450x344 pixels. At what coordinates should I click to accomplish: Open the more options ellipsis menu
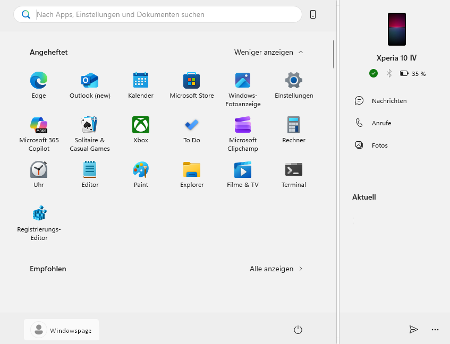tap(435, 330)
